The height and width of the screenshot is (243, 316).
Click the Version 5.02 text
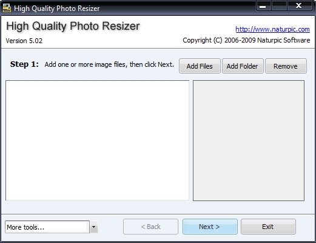[x=24, y=41]
